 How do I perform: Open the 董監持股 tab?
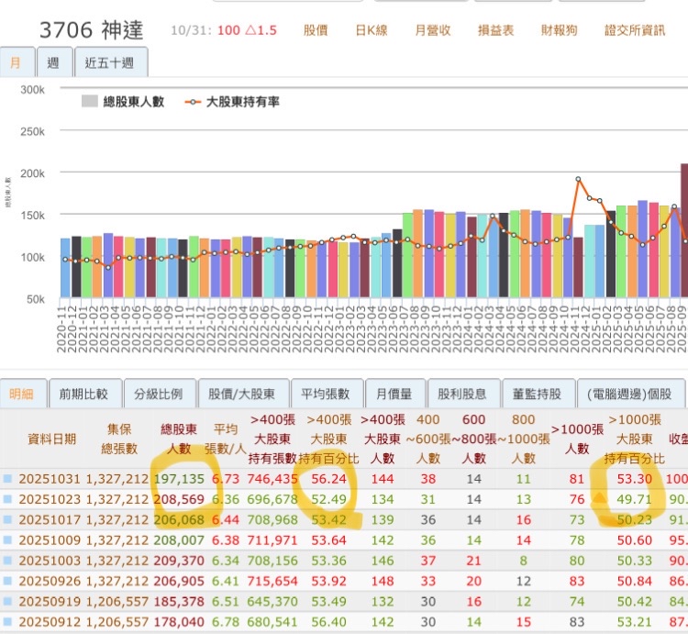pos(538,394)
